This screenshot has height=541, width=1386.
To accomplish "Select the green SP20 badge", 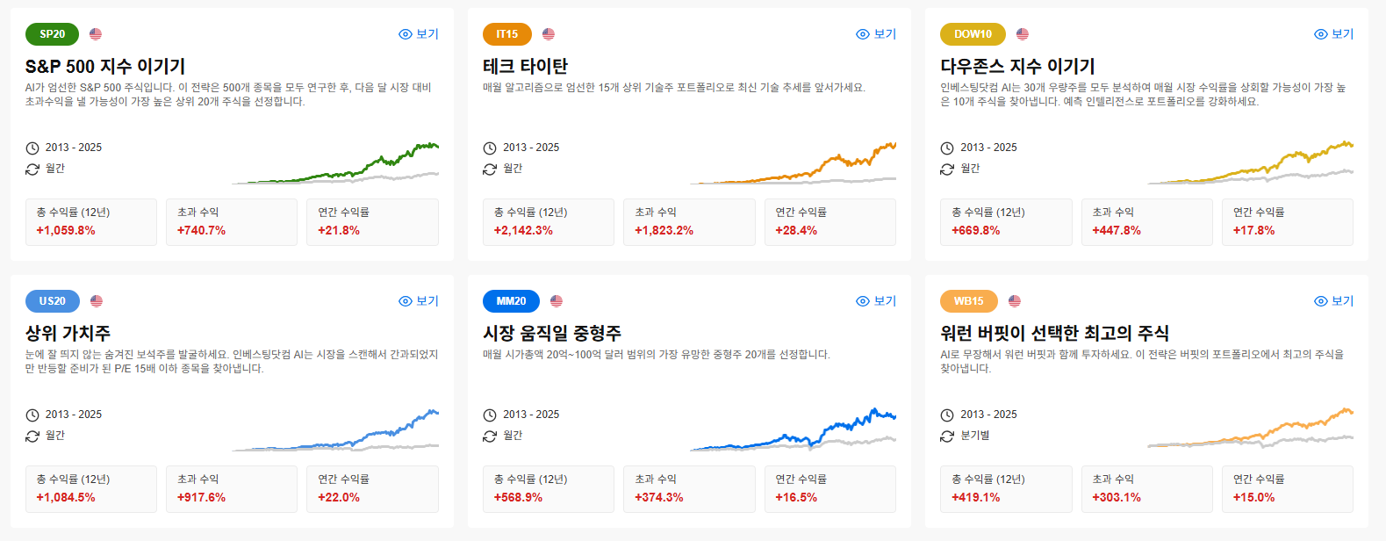I will 52,34.
